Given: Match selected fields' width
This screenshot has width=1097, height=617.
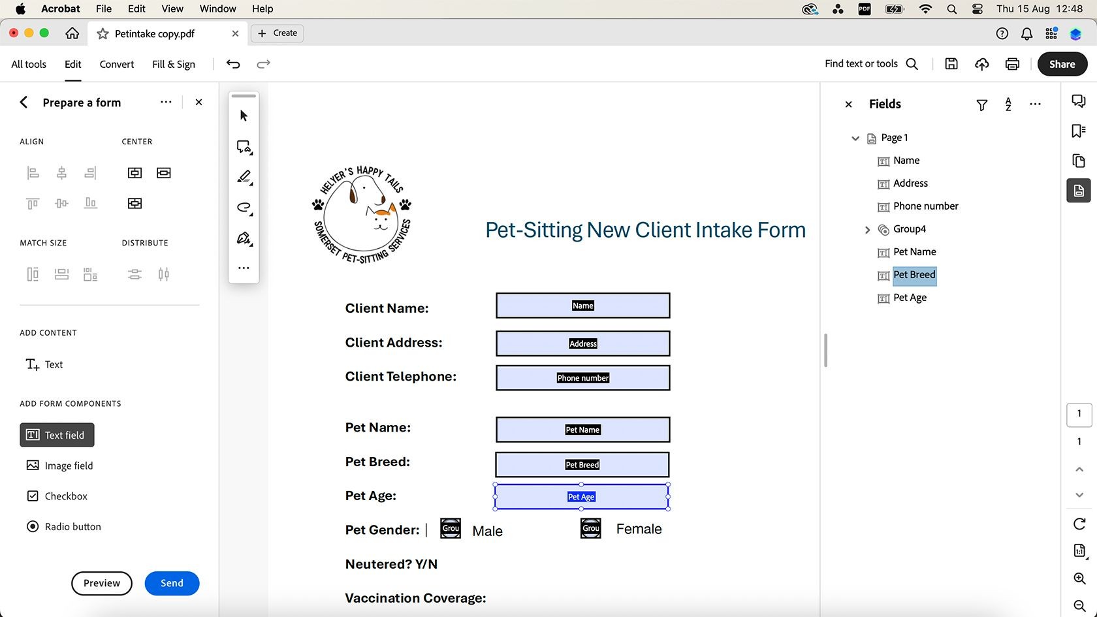Looking at the screenshot, I should [x=61, y=274].
